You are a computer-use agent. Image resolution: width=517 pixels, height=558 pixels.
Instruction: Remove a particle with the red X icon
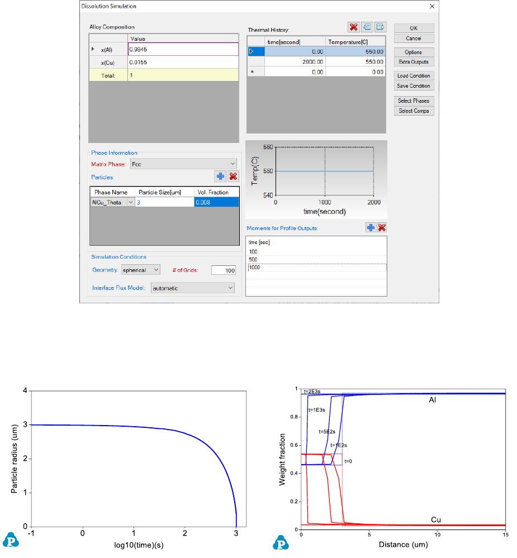coord(233,176)
